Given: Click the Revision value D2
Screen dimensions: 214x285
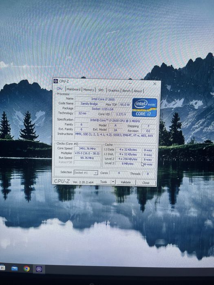Looking at the screenshot, I should tap(148, 131).
